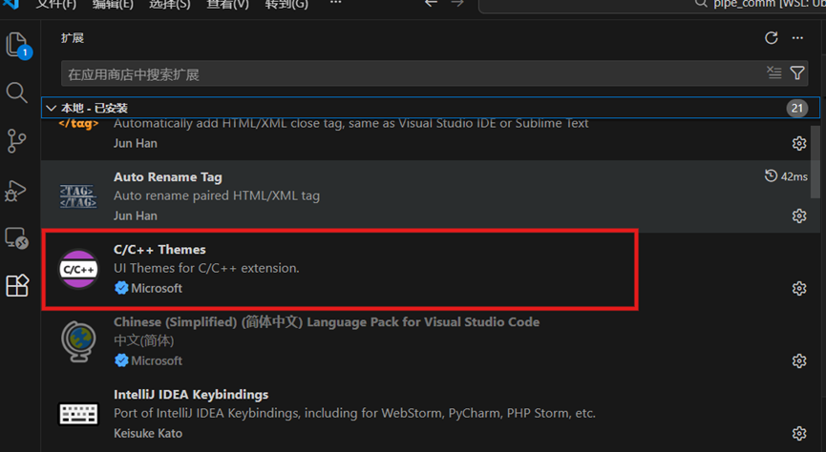
Task: Open gear settings for C/C++ Themes
Action: point(799,288)
